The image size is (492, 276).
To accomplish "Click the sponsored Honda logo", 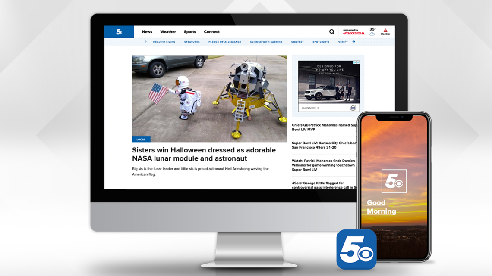I will coord(354,33).
